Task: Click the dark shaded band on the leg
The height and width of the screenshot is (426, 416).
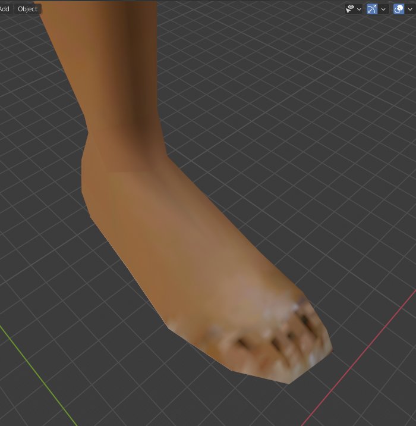Action: point(141,68)
